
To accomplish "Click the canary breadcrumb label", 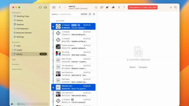I will 54,14.
